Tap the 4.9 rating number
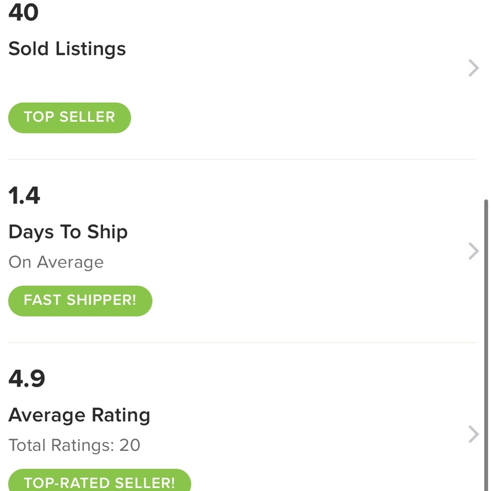This screenshot has width=491, height=491. (x=27, y=379)
